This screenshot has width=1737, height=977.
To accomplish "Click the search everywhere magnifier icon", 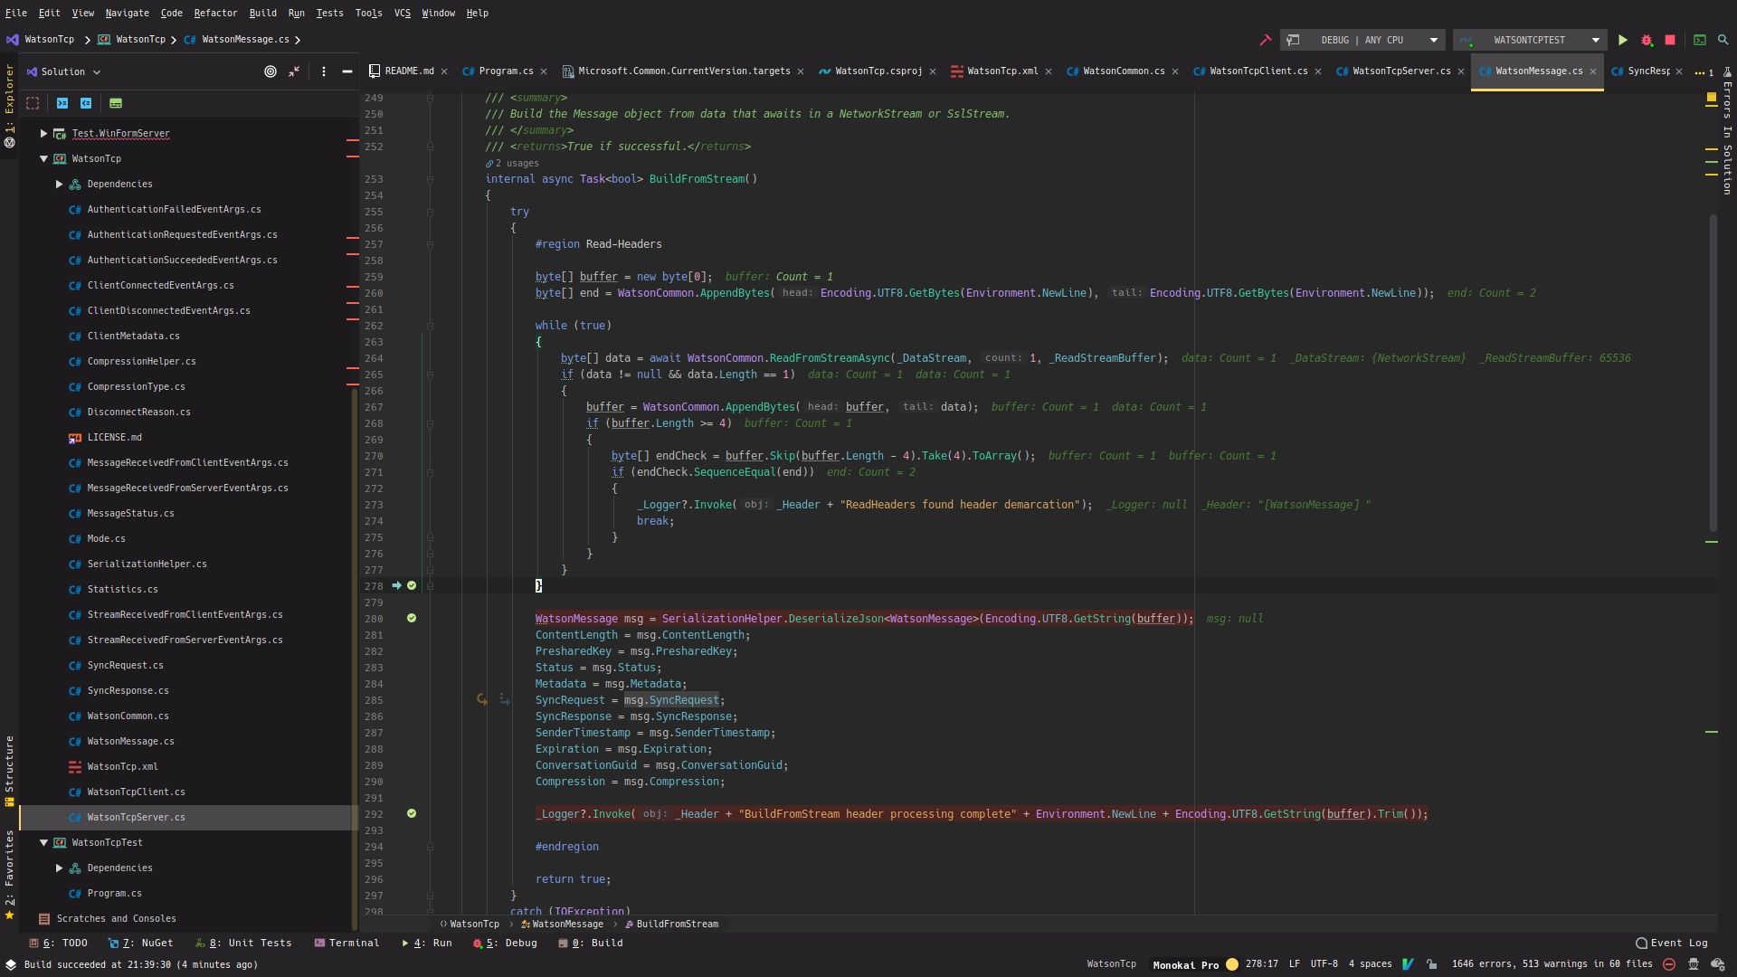I will (x=1723, y=40).
